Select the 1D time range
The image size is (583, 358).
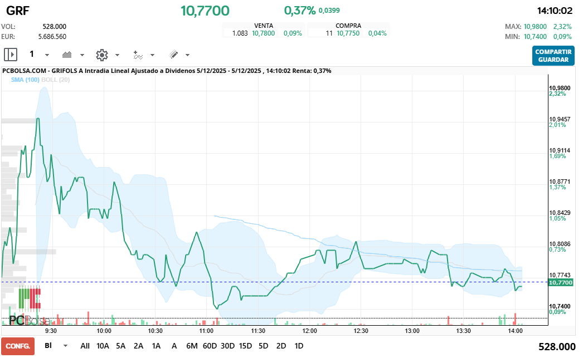[x=299, y=346]
